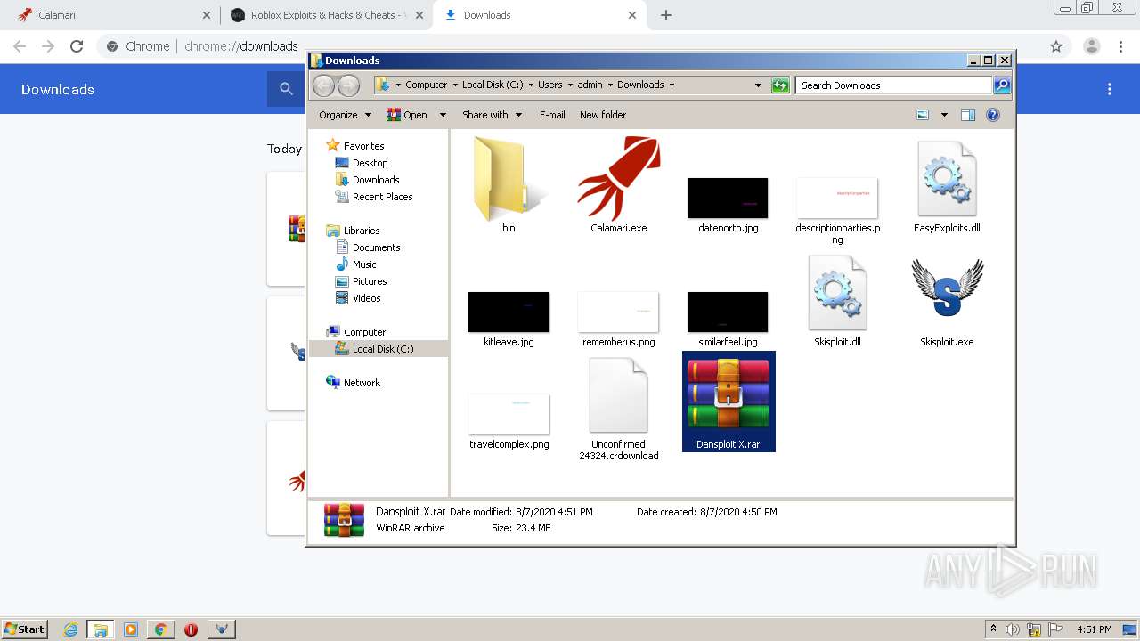Open Chrome from the taskbar

160,629
